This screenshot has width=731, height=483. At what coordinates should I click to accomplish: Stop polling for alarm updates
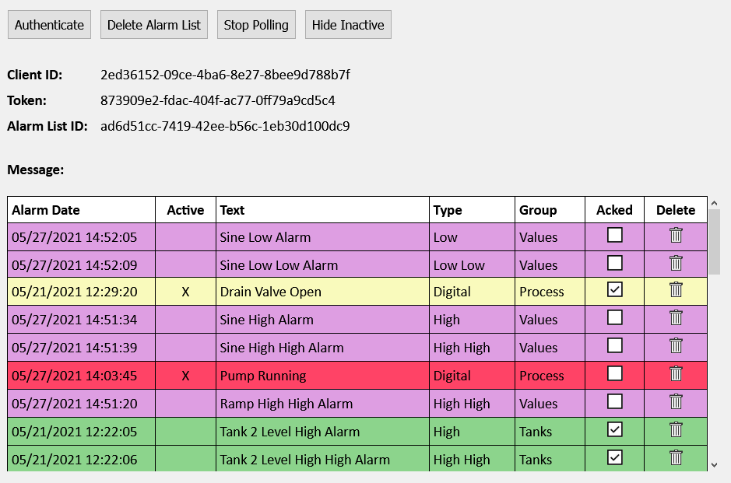click(256, 24)
